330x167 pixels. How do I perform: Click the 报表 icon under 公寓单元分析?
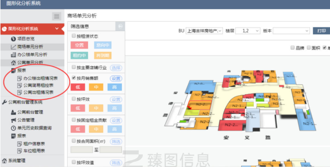(13, 71)
